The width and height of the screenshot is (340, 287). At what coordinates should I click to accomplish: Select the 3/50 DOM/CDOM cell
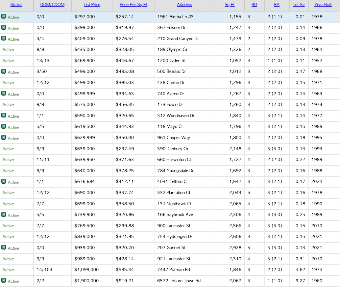42,71
